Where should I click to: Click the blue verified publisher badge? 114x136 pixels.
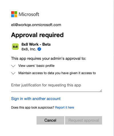39,49
